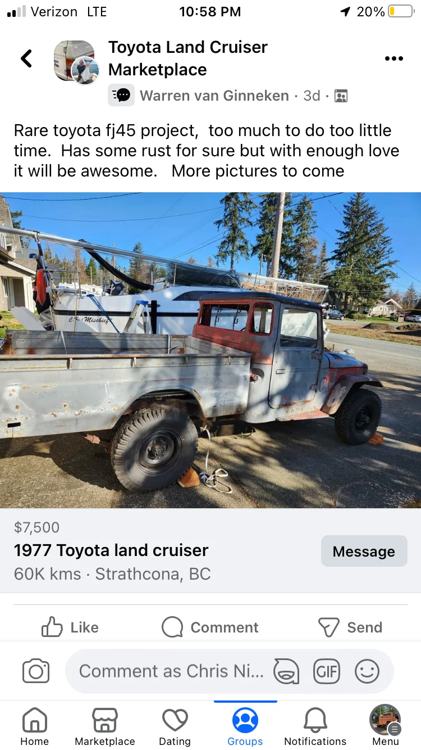Switch to the Marketplace tab
Image resolution: width=421 pixels, height=750 pixels.
105,726
